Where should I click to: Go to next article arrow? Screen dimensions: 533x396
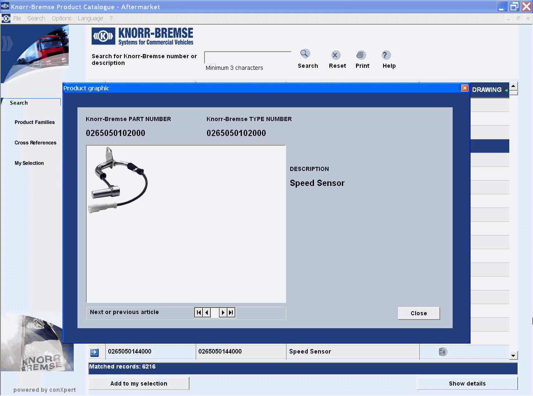click(x=223, y=312)
